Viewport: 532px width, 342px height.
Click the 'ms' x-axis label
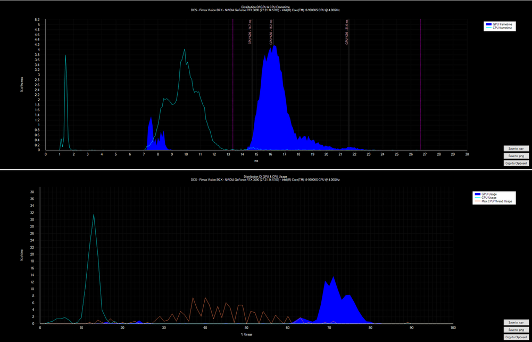click(256, 161)
